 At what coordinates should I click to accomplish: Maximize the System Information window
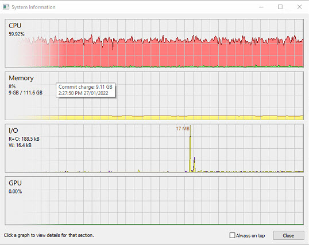[x=280, y=7]
